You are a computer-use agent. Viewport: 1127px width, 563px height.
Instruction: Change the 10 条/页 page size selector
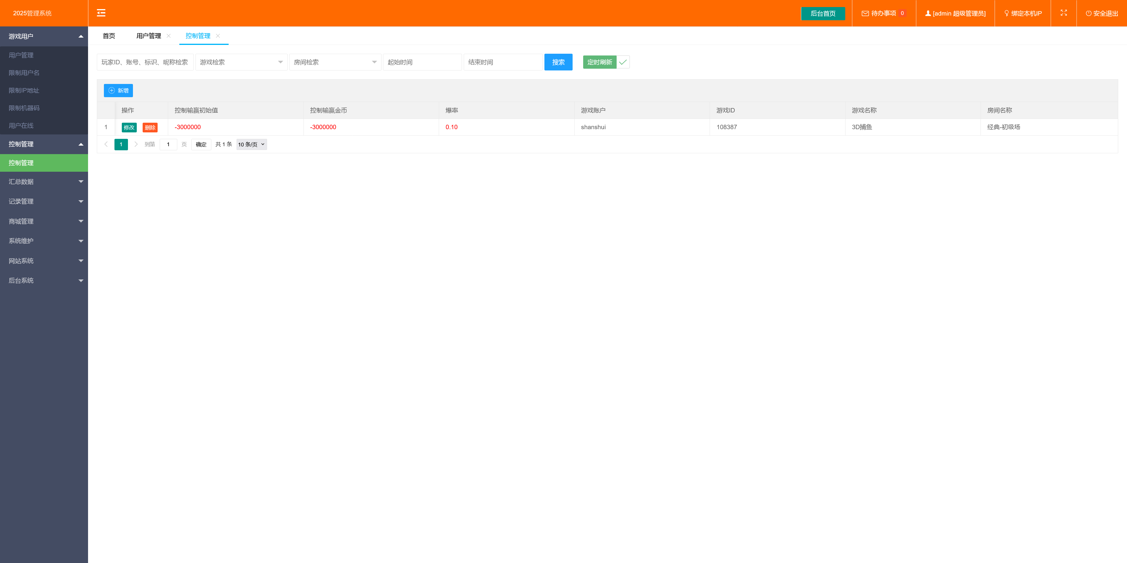tap(251, 144)
